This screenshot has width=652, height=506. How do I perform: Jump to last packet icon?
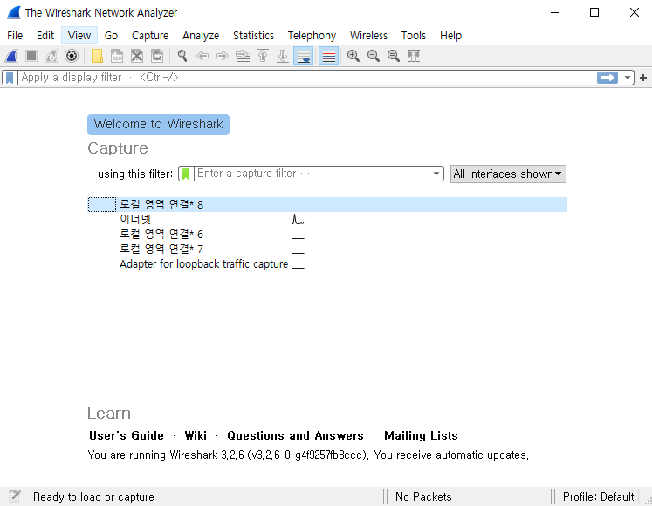(283, 56)
